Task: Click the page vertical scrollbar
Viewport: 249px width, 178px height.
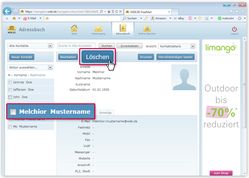Action: pos(245,84)
